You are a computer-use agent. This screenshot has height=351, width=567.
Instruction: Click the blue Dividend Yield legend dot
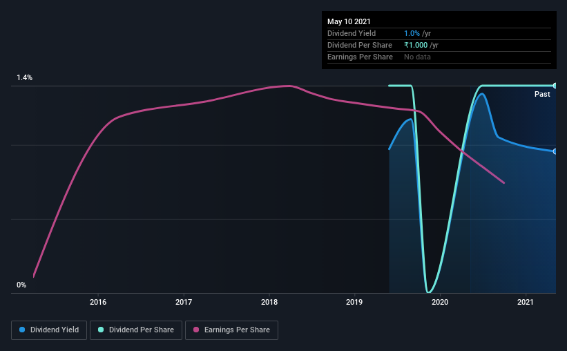click(23, 330)
